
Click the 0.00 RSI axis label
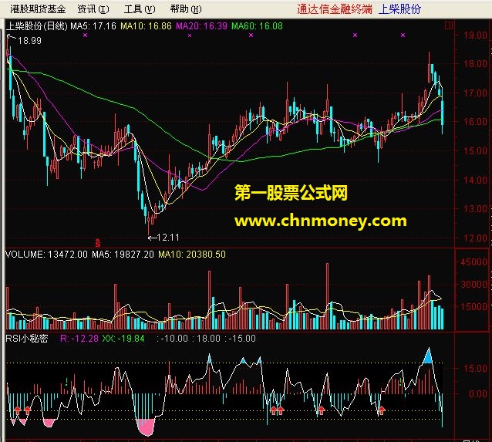pos(478,393)
